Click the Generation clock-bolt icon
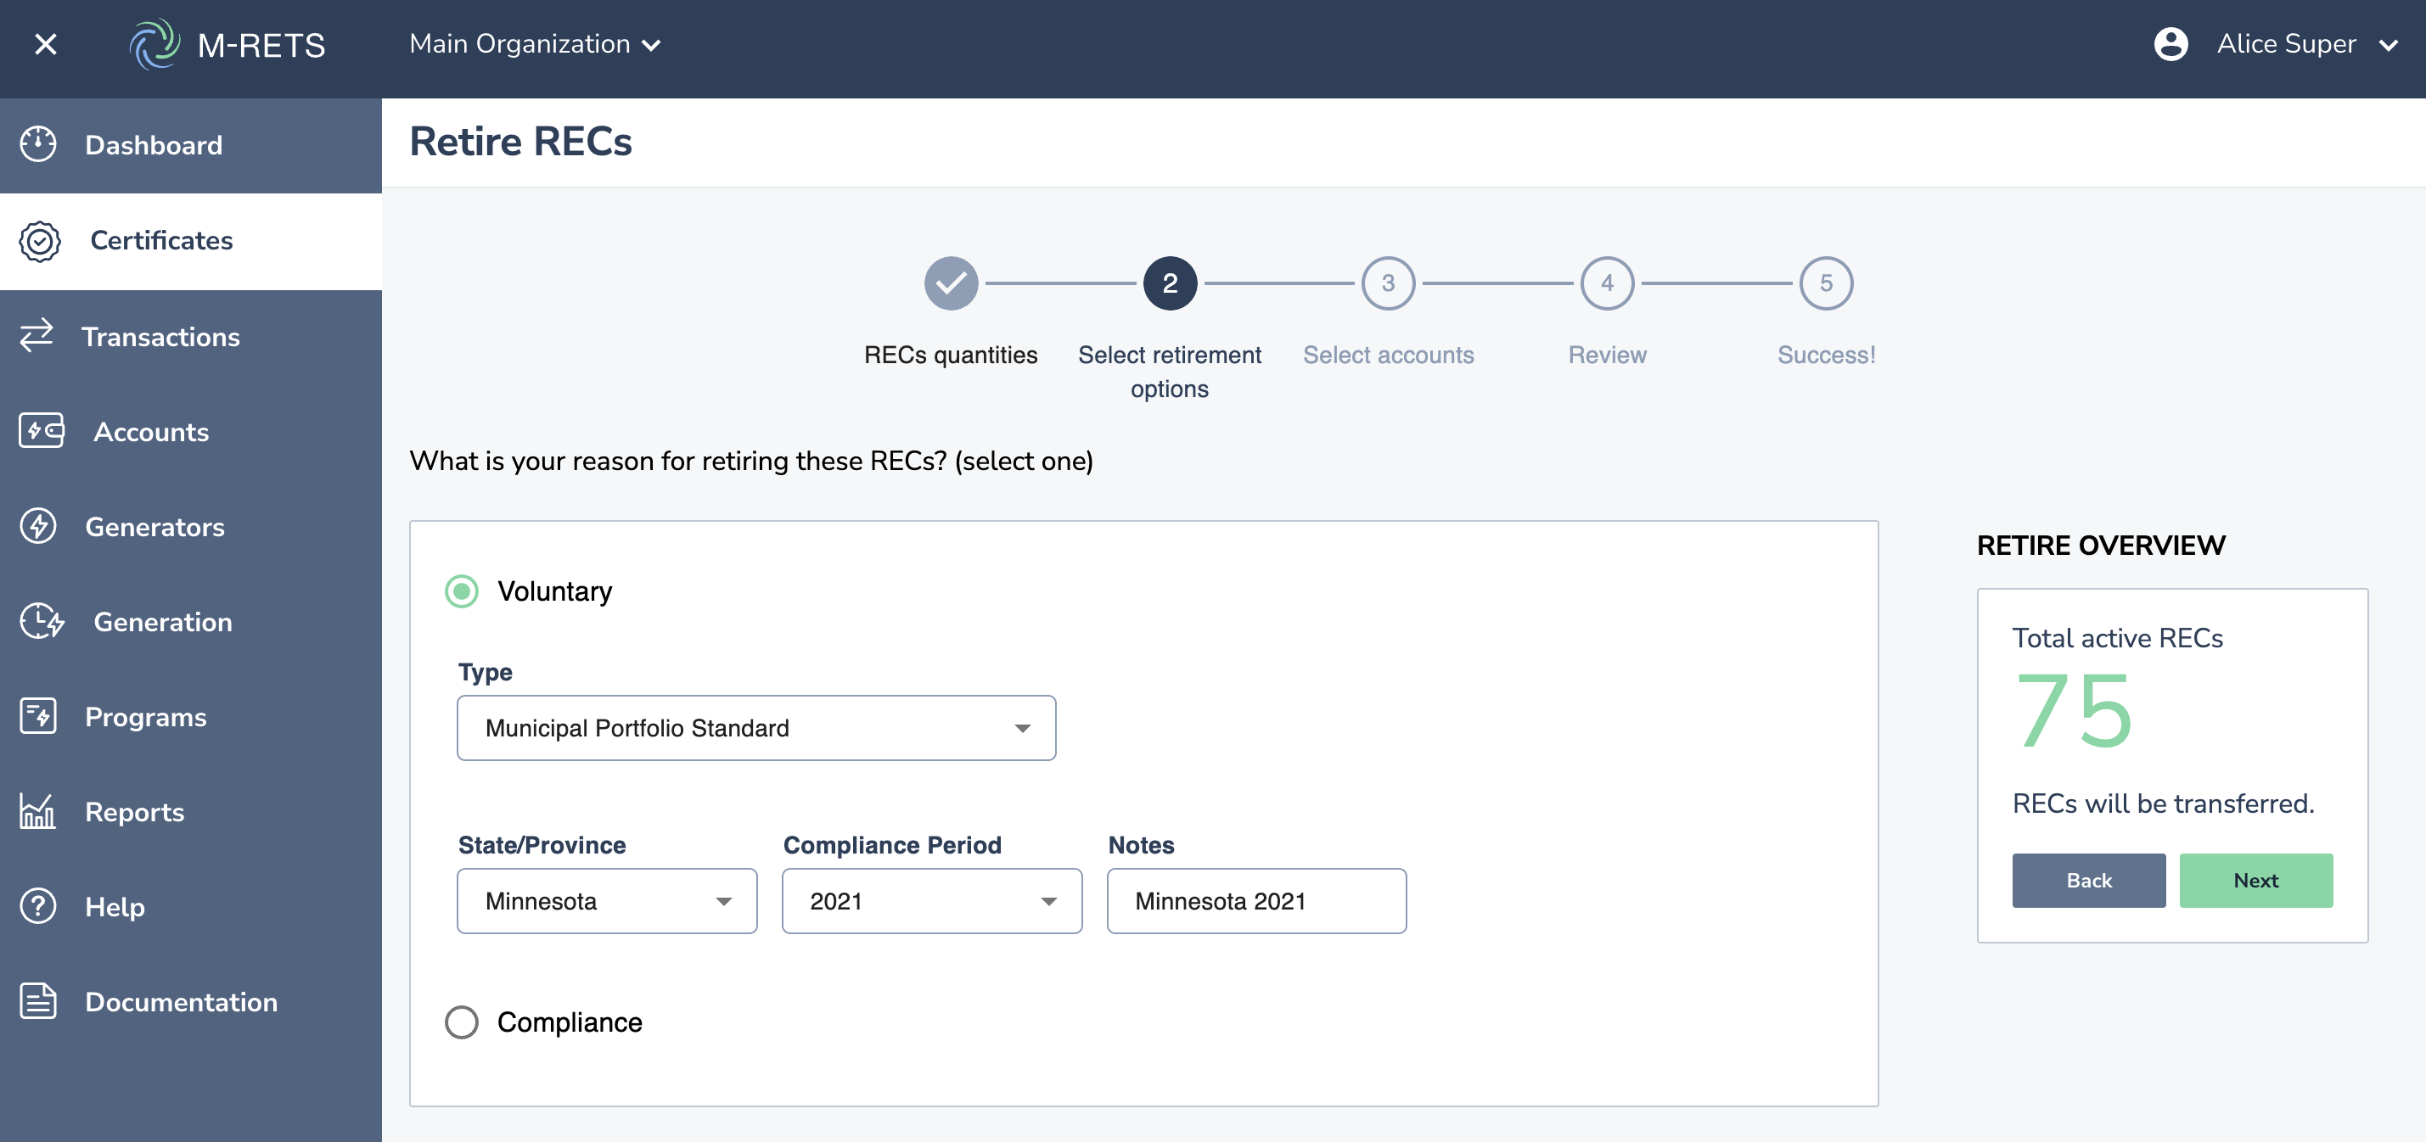The height and width of the screenshot is (1142, 2426). click(42, 621)
